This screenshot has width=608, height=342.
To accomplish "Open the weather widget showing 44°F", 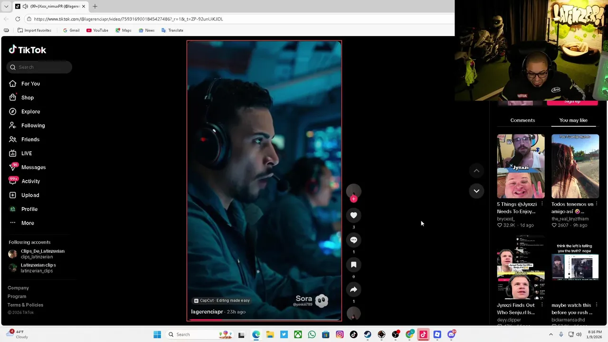I will click(18, 334).
